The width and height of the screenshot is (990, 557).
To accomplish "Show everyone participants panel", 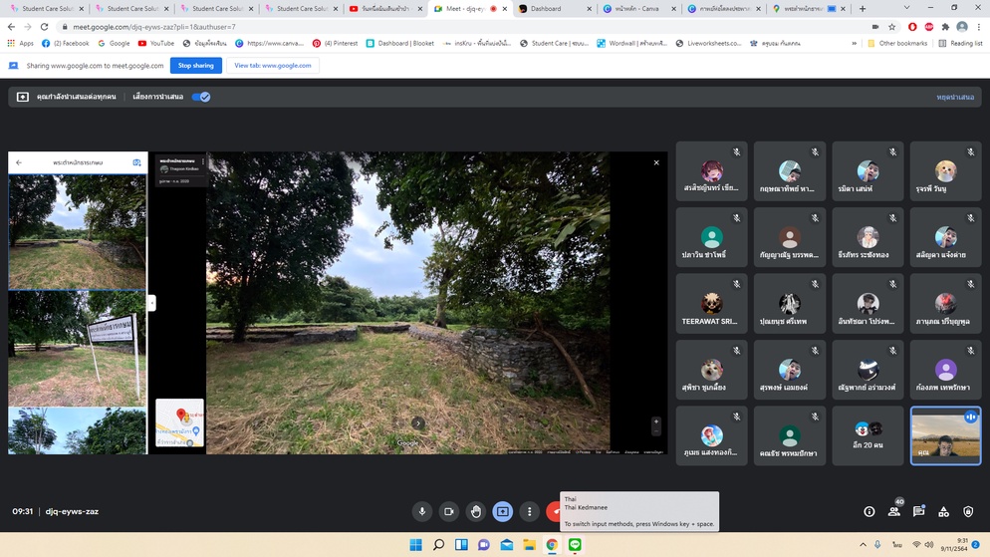I will [894, 511].
